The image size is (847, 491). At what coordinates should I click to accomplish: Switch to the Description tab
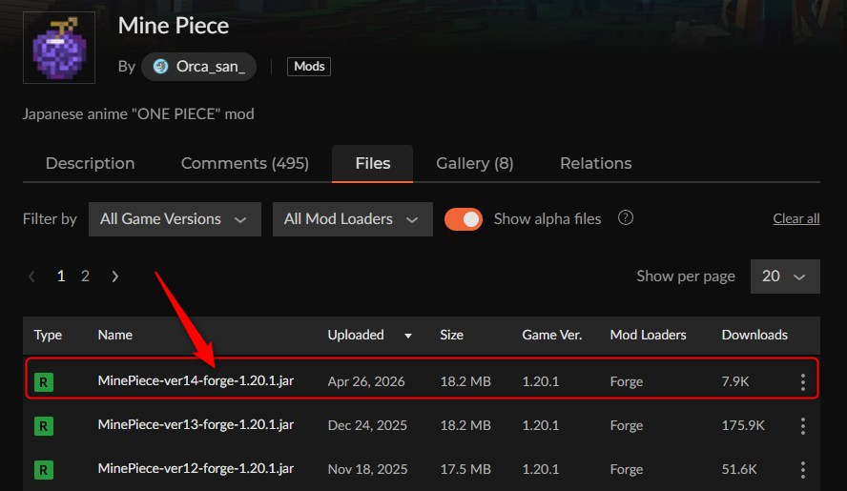[x=91, y=163]
